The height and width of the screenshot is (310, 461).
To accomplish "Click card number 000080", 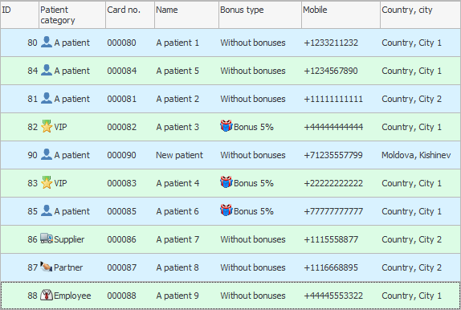I will tap(121, 43).
